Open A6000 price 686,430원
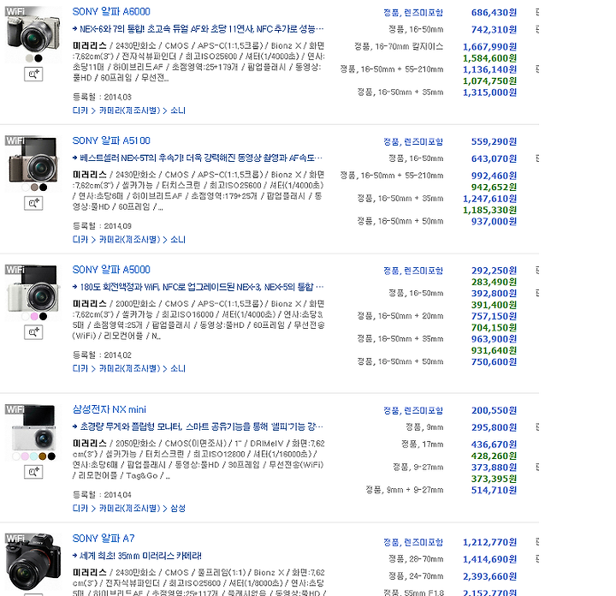 (x=494, y=13)
